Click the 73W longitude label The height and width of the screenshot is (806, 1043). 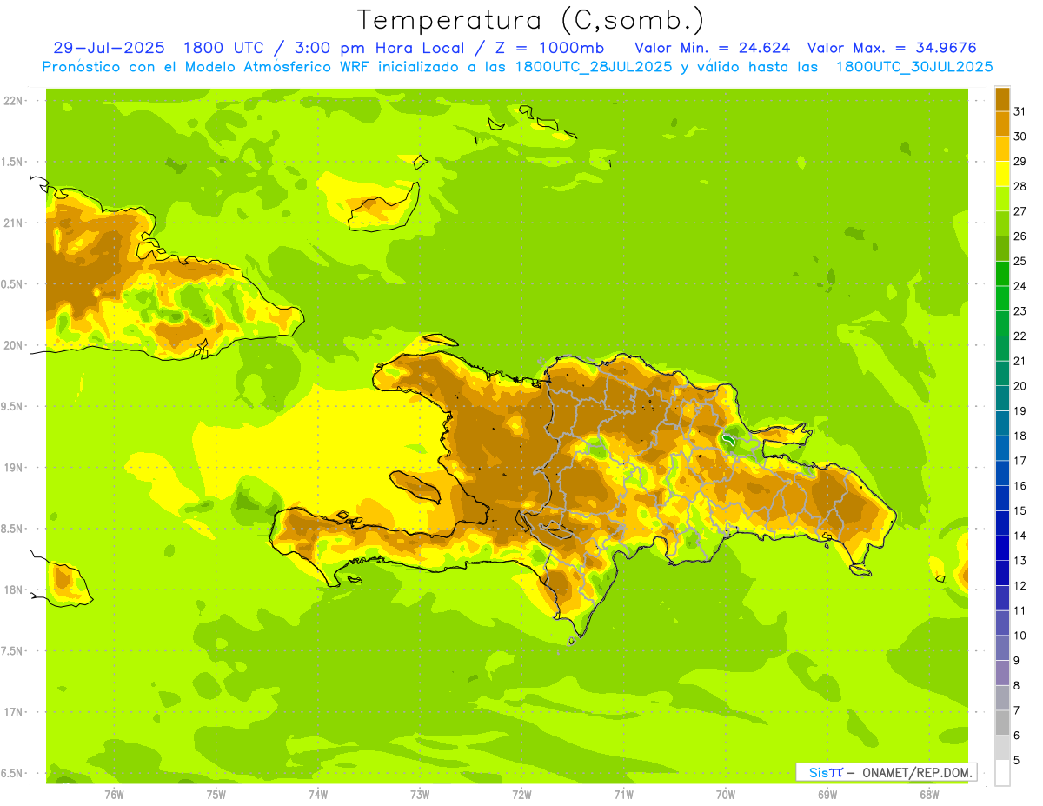click(x=420, y=794)
